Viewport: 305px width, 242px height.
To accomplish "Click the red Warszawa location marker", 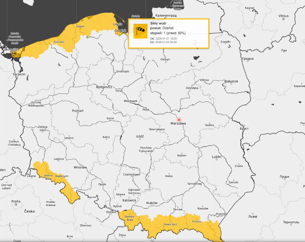I will [x=178, y=120].
